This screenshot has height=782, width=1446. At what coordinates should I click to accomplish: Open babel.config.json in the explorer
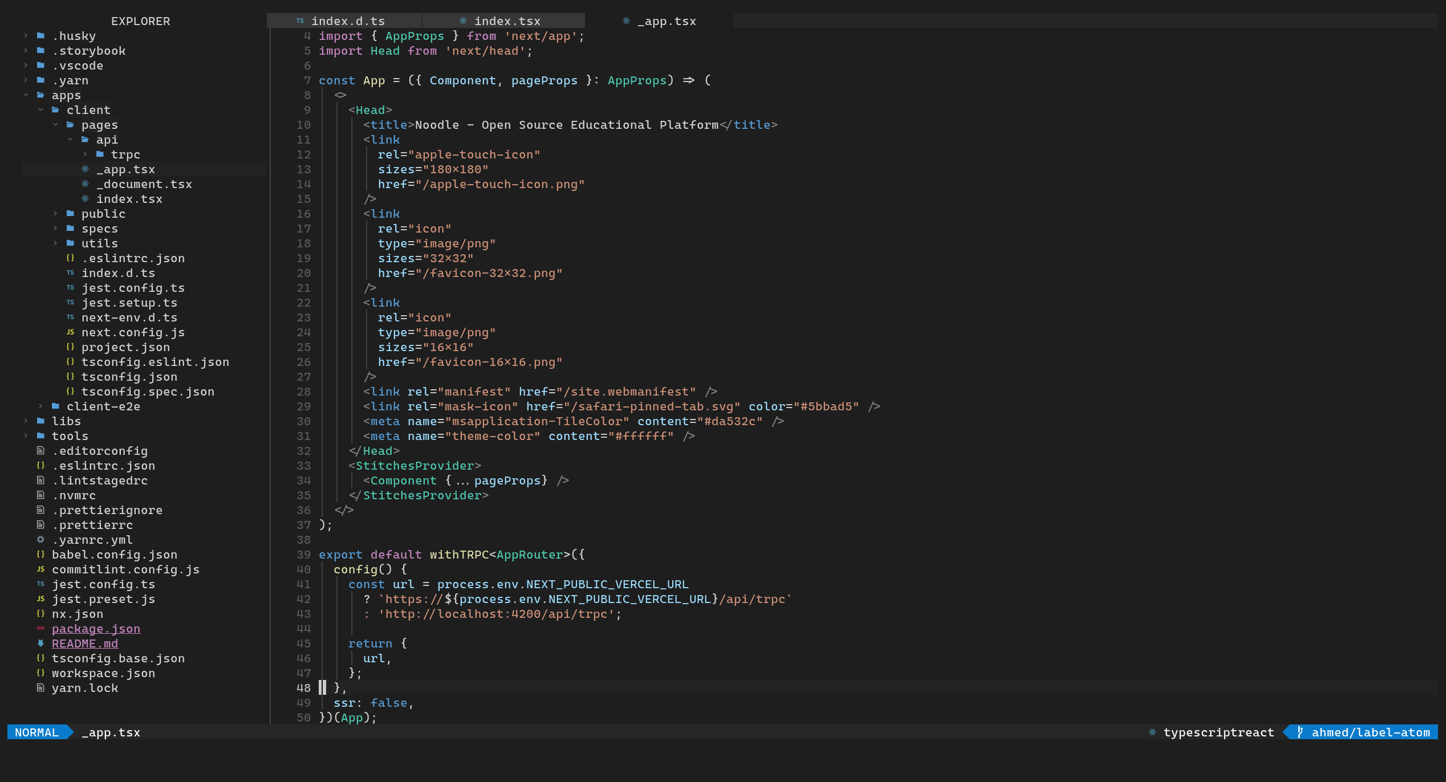(115, 555)
